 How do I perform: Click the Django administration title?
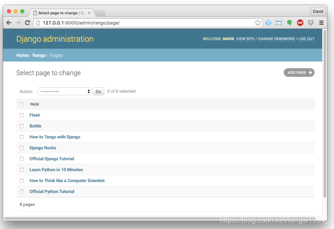55,39
